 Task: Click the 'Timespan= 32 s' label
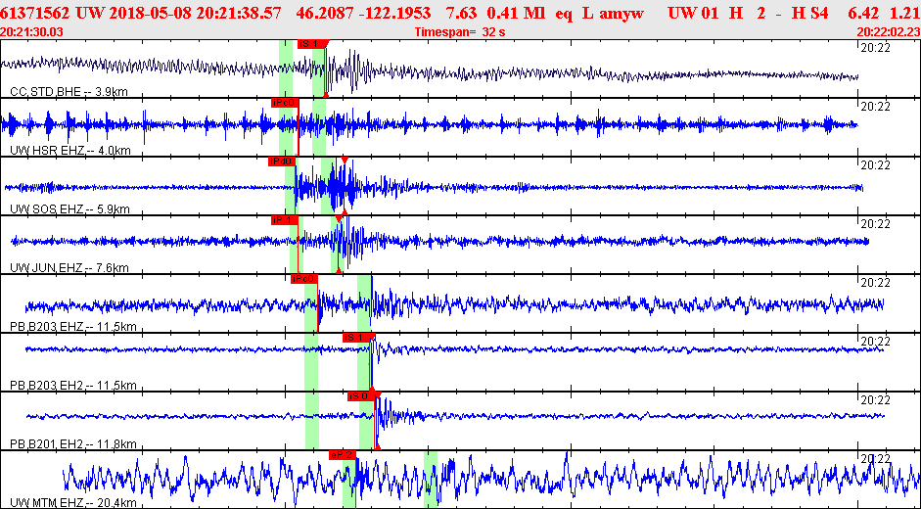[460, 31]
